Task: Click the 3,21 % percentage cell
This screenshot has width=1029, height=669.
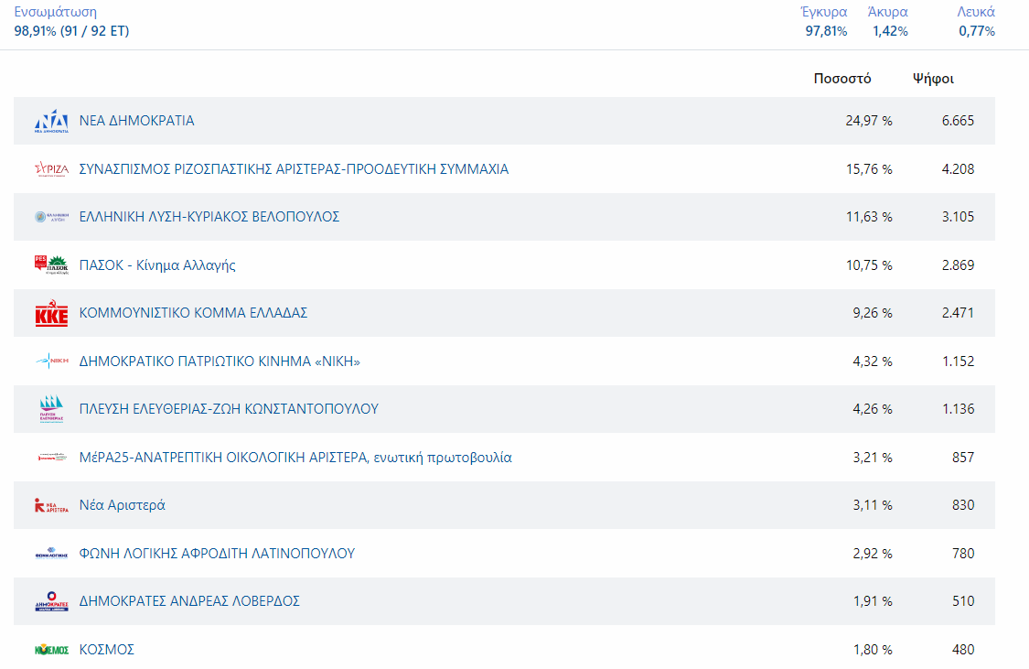Action: tap(873, 458)
